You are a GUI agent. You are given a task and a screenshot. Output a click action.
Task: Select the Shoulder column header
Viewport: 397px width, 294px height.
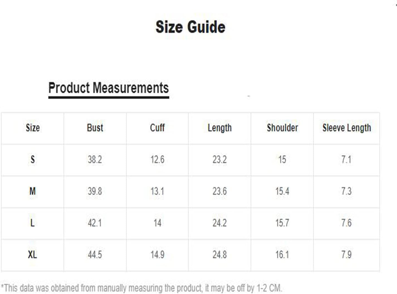(282, 128)
